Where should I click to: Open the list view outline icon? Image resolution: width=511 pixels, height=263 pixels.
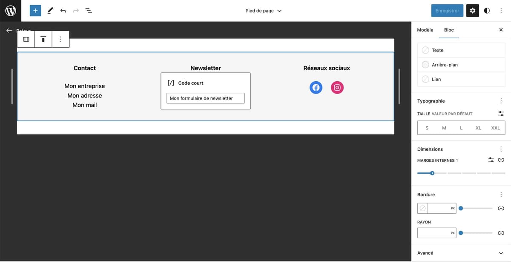point(89,10)
